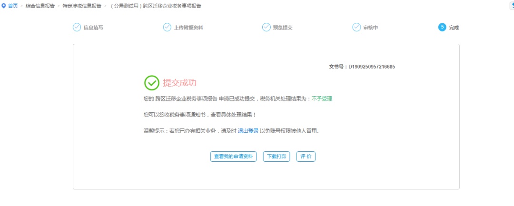Click the 上传附报资料 step checkmark icon

[167, 27]
